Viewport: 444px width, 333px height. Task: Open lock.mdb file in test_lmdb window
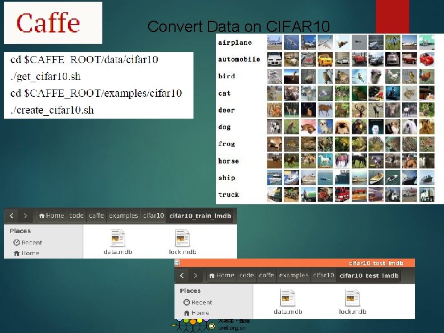click(352, 302)
